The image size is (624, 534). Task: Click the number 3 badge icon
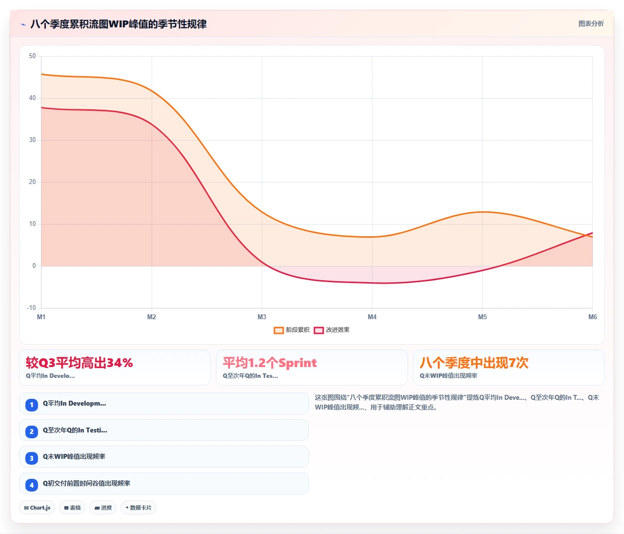pos(32,458)
